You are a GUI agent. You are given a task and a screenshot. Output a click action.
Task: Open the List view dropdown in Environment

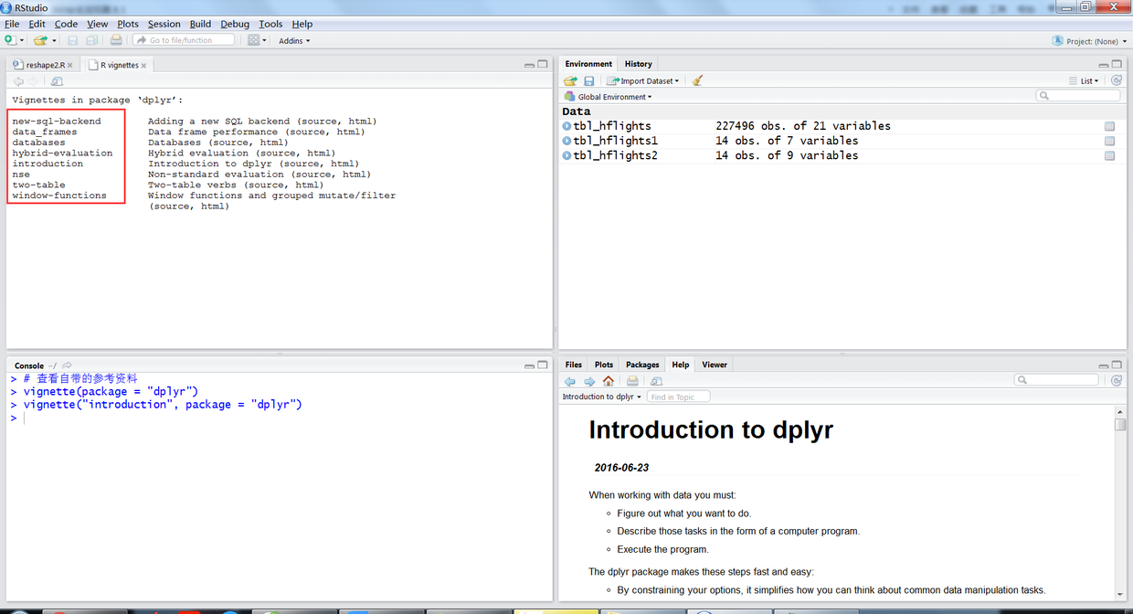[x=1084, y=81]
